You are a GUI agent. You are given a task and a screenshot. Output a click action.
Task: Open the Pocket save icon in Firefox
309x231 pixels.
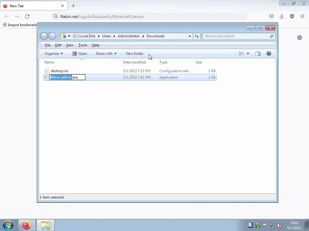272,16
